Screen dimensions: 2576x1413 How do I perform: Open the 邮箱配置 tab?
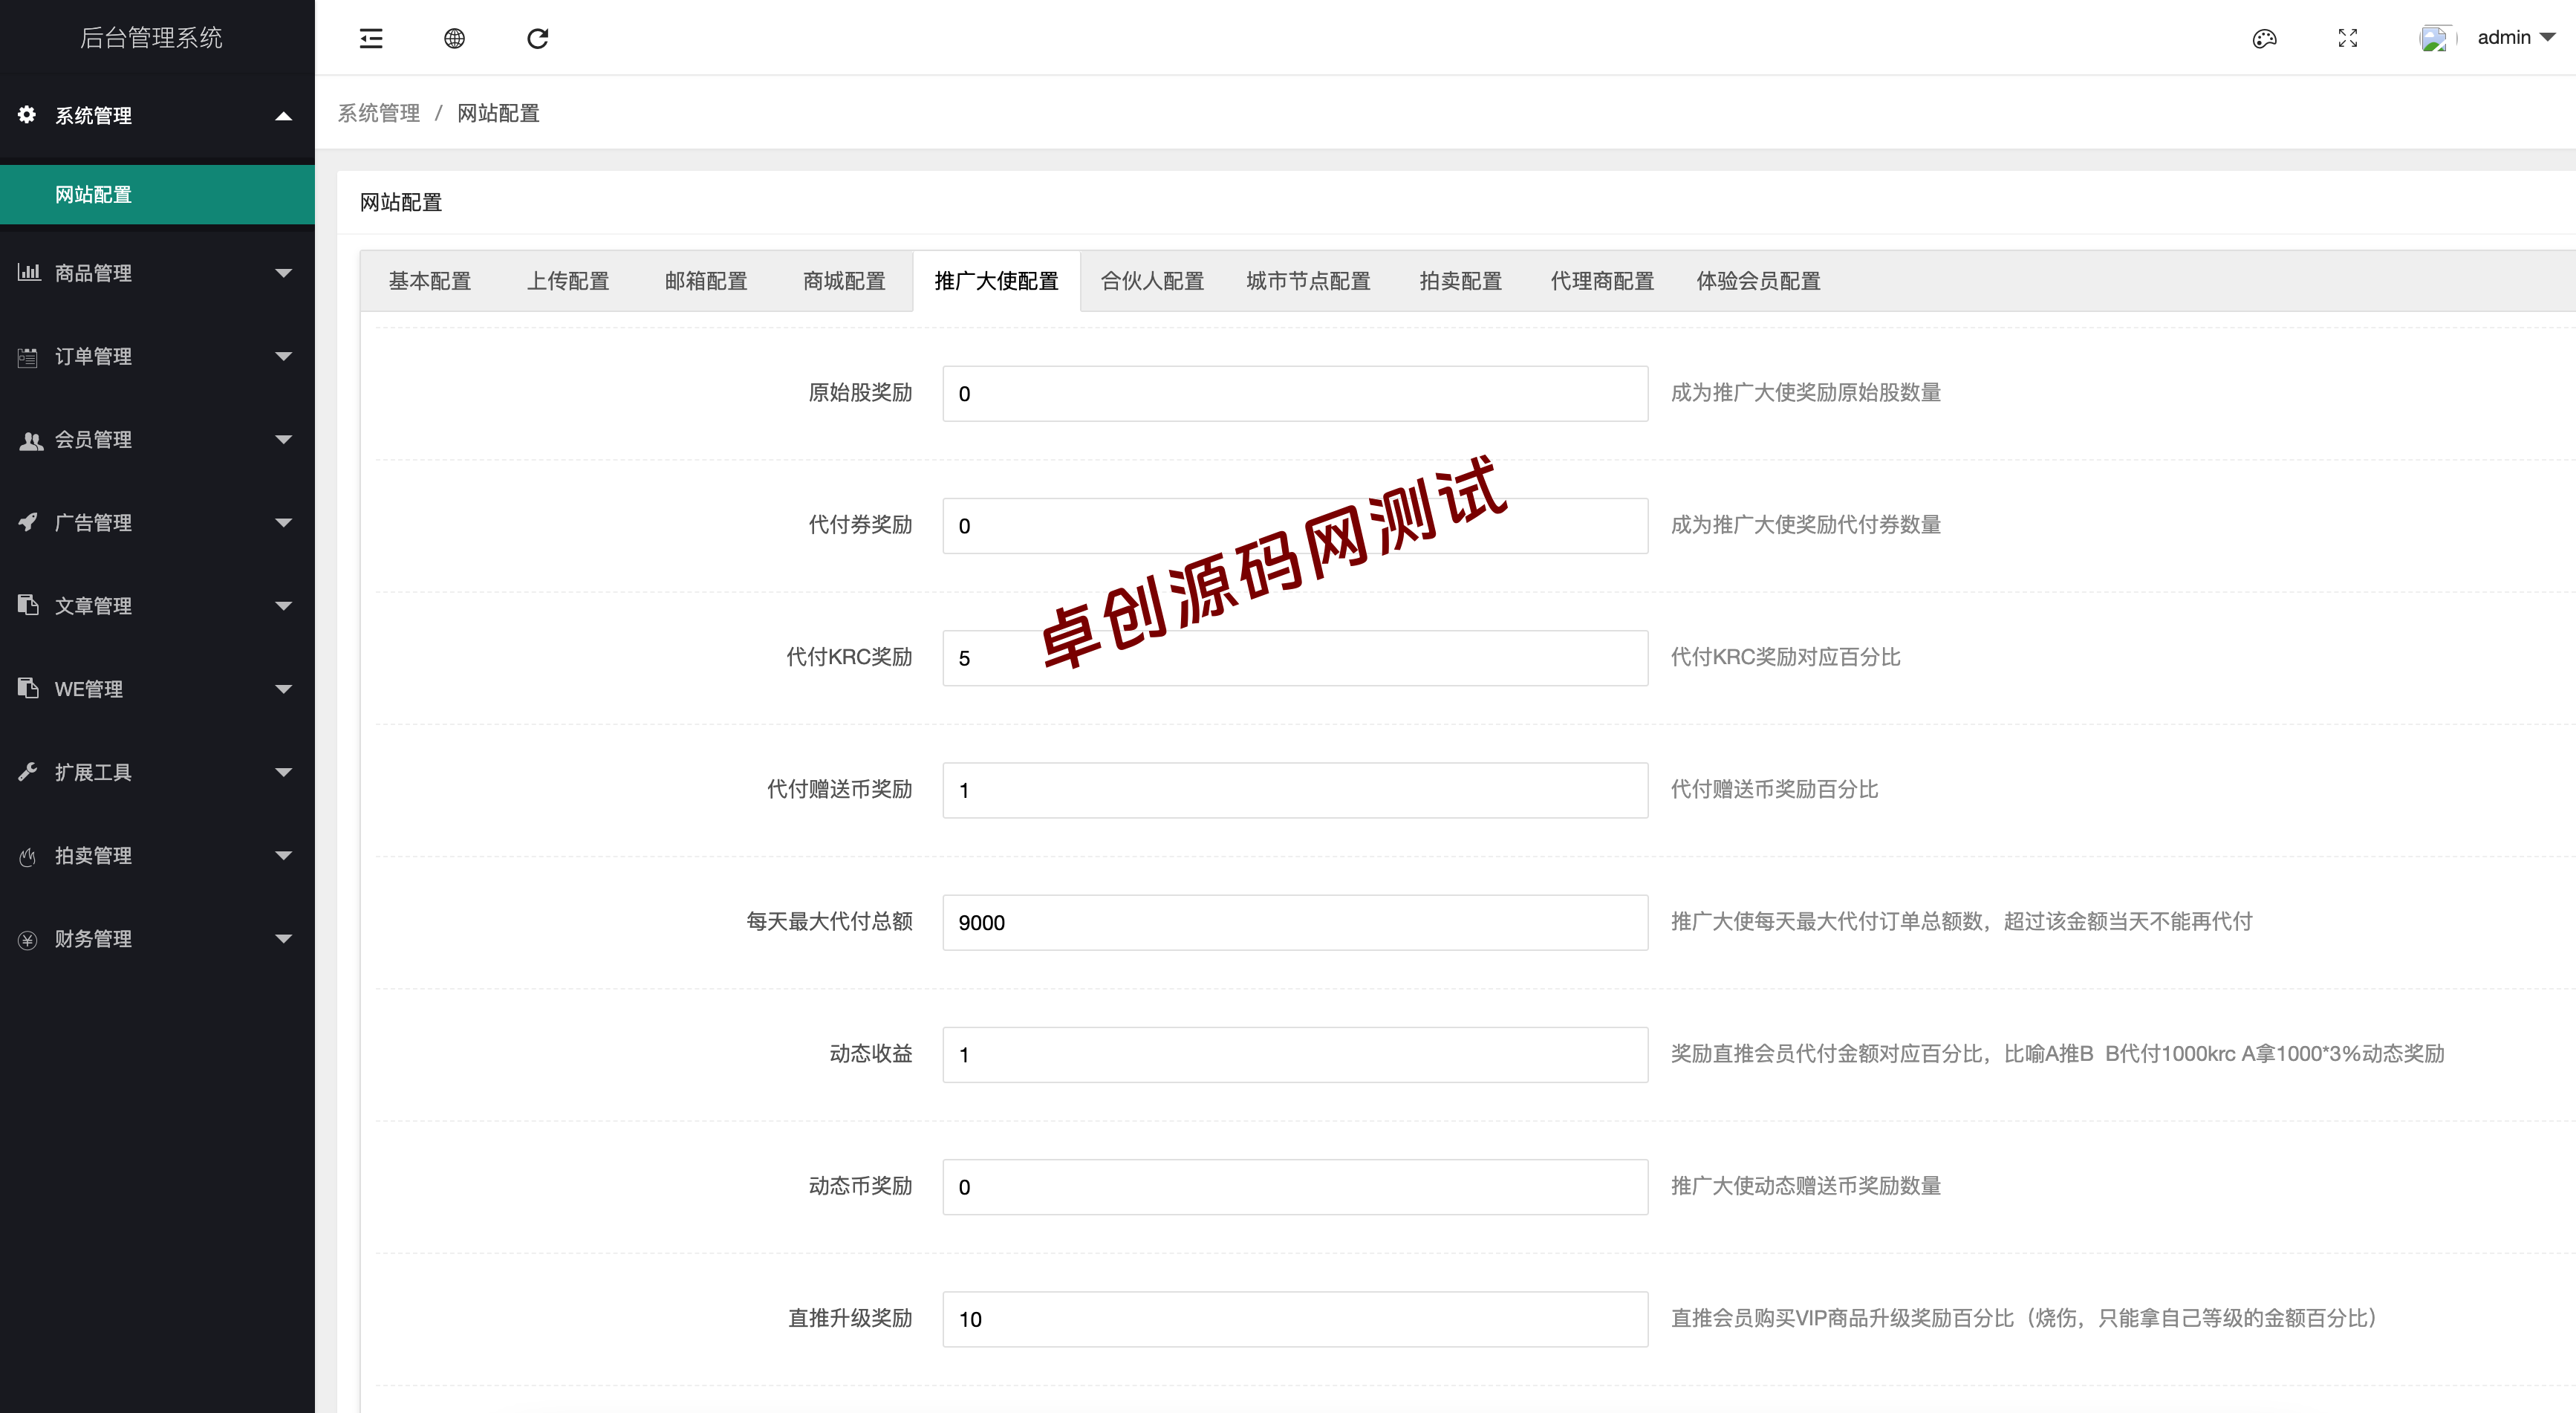click(706, 281)
